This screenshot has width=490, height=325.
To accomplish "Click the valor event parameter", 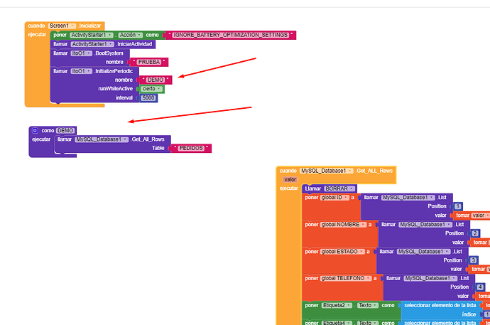I will (290, 180).
